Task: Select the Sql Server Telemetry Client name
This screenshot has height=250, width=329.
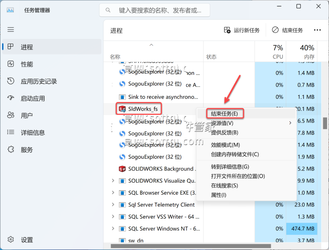Action: coord(161,205)
